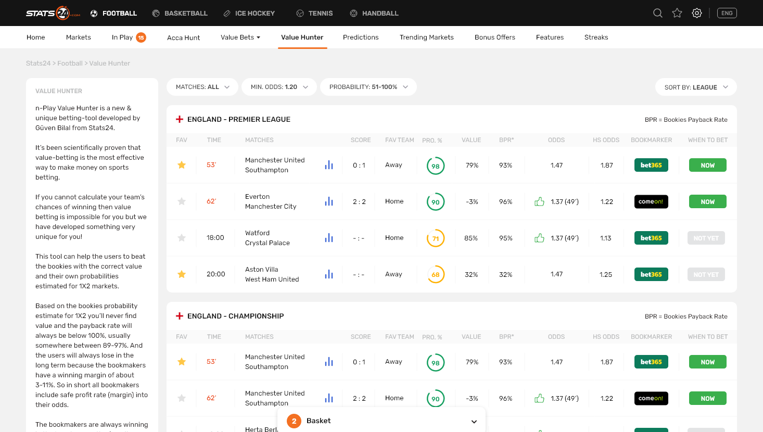Open stats chart for Watford vs Crystal Palace
Screen dimensions: 763x432
(329, 238)
